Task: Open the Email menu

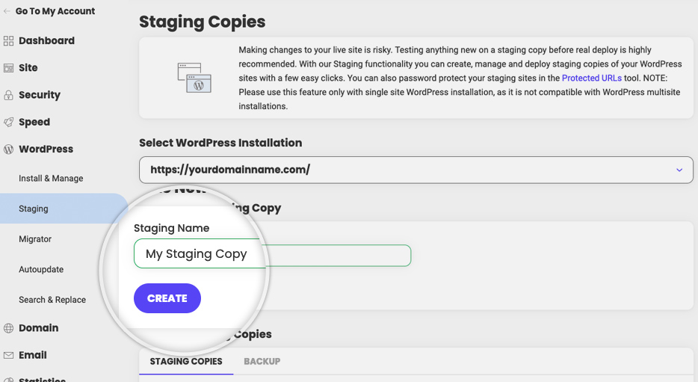Action: [x=32, y=355]
